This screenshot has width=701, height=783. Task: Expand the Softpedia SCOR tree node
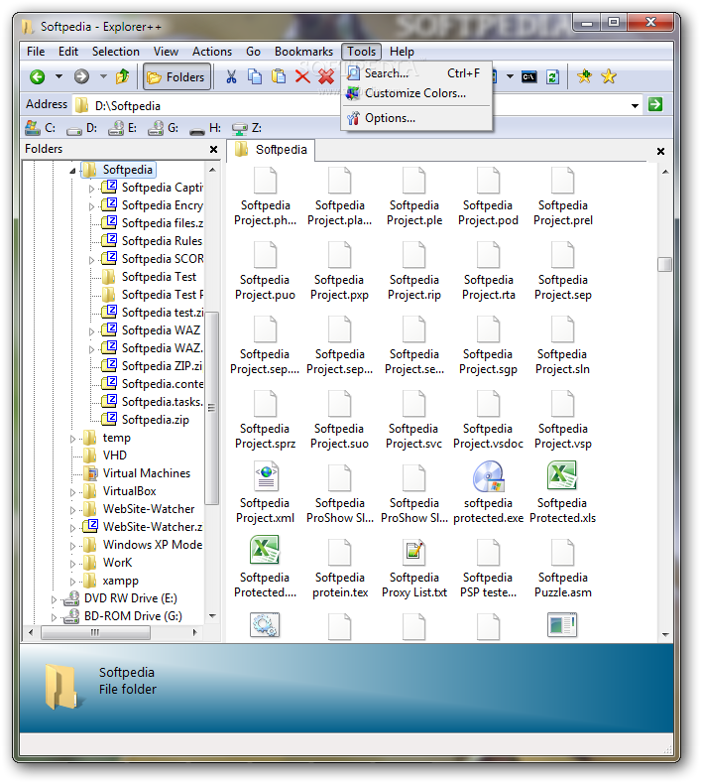coord(91,260)
